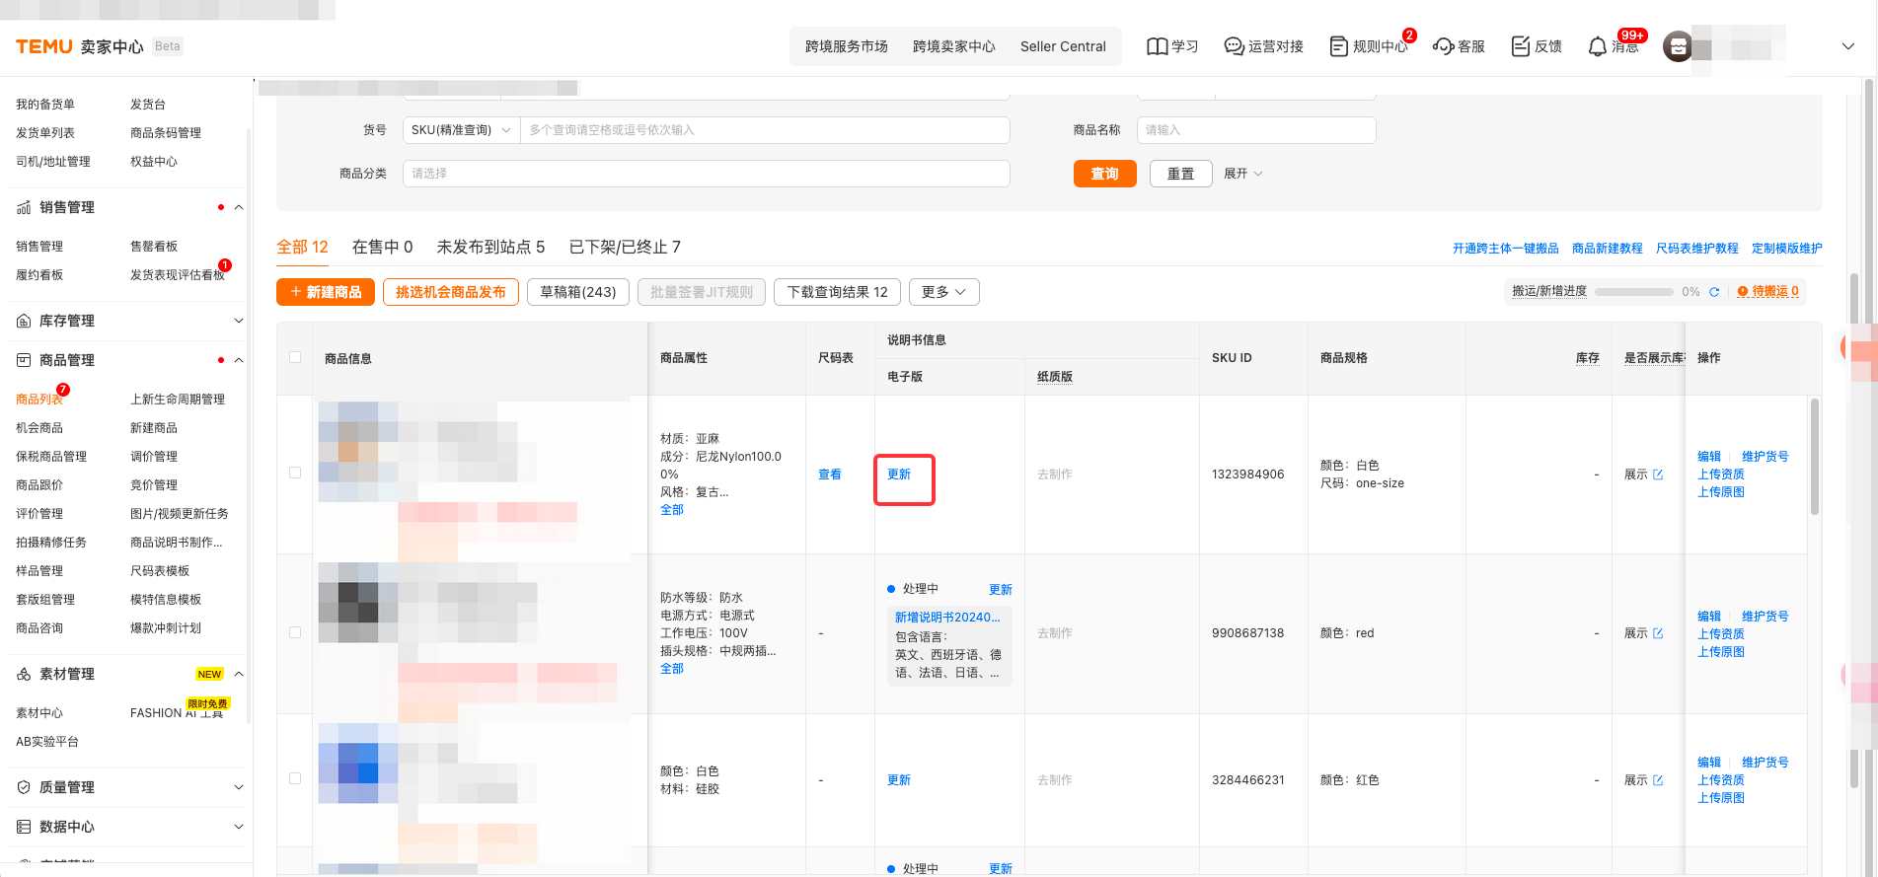Open the 尺码表维护教程 link
Image resolution: width=1878 pixels, height=877 pixels.
click(1696, 249)
